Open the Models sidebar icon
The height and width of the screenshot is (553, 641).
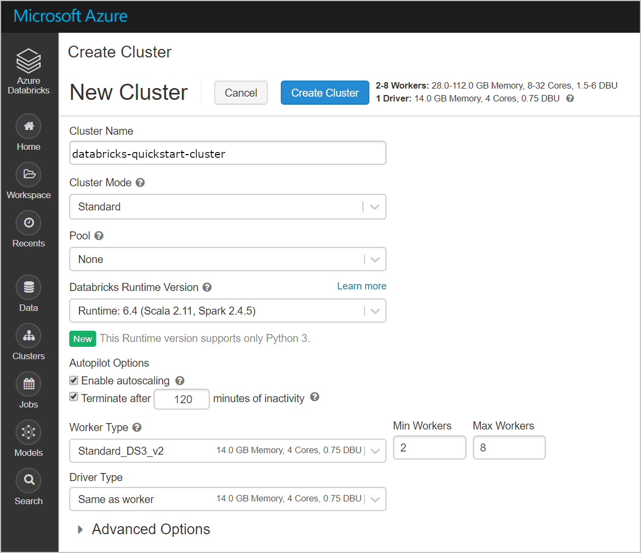28,432
